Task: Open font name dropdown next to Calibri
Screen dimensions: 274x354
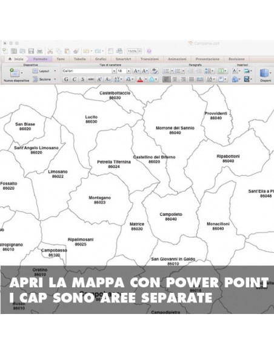Action: [x=114, y=71]
